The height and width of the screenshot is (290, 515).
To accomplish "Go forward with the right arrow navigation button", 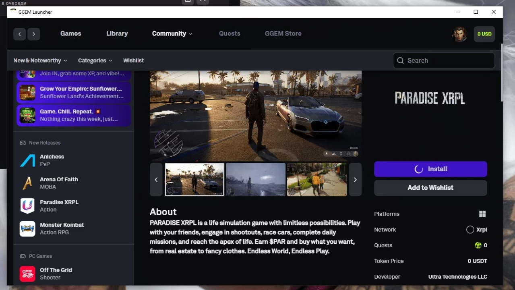I will 33,34.
